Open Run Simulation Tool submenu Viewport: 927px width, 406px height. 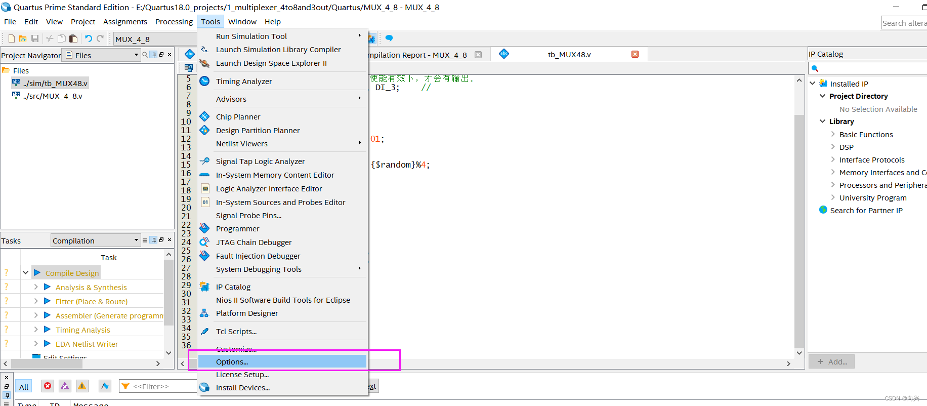click(x=282, y=36)
